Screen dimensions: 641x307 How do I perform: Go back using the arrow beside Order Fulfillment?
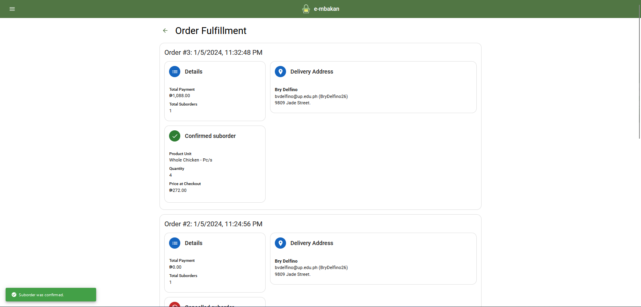click(165, 31)
